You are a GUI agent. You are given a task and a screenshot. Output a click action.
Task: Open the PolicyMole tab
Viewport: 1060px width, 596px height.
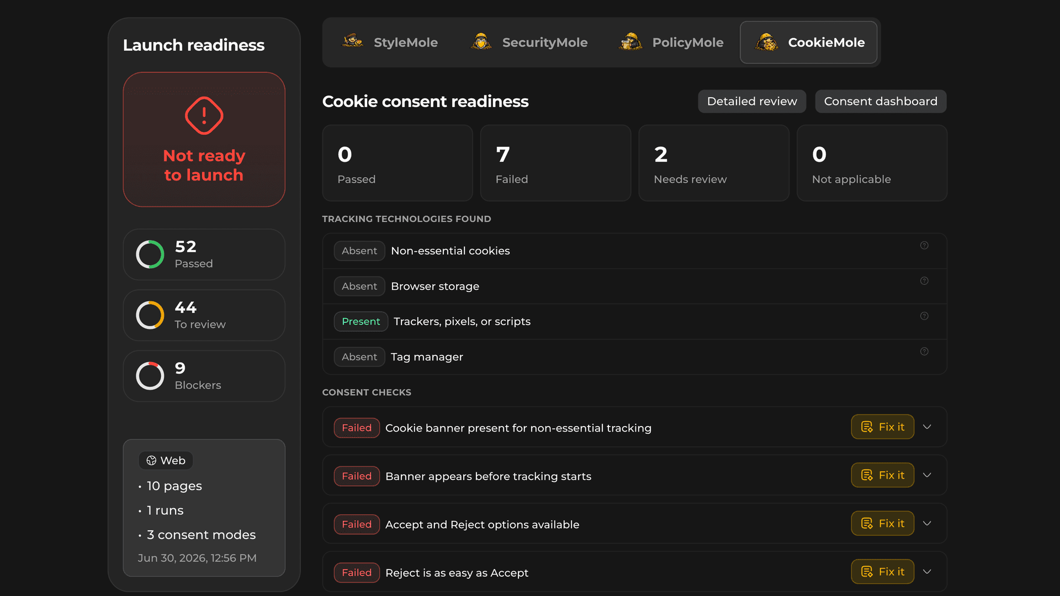pyautogui.click(x=671, y=42)
